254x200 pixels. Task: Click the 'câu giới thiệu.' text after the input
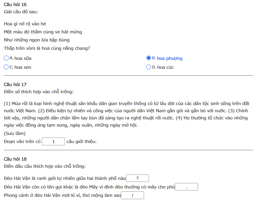(x=81, y=142)
